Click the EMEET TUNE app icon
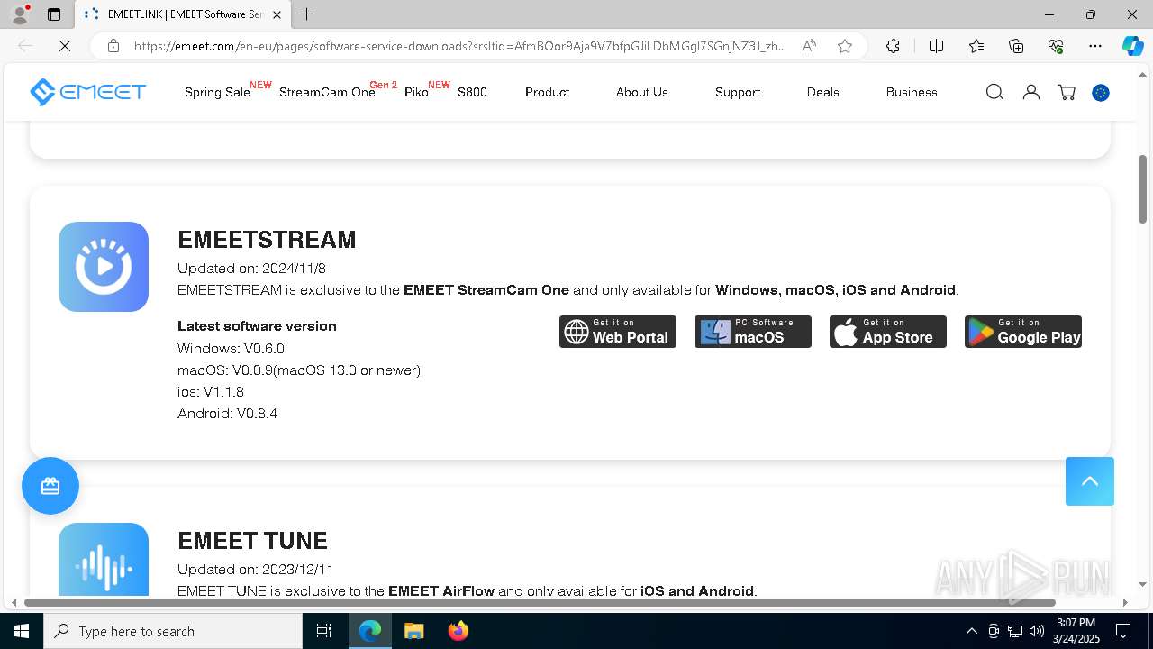 104,559
